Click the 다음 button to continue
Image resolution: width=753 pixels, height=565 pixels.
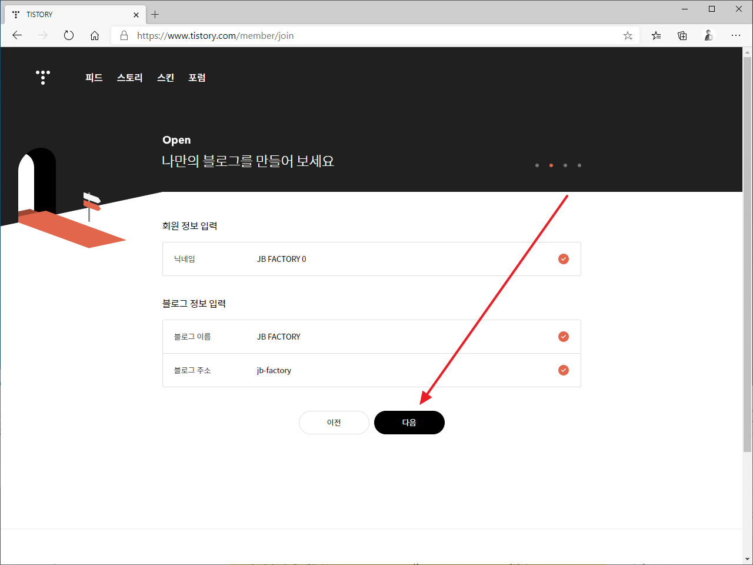click(x=409, y=423)
